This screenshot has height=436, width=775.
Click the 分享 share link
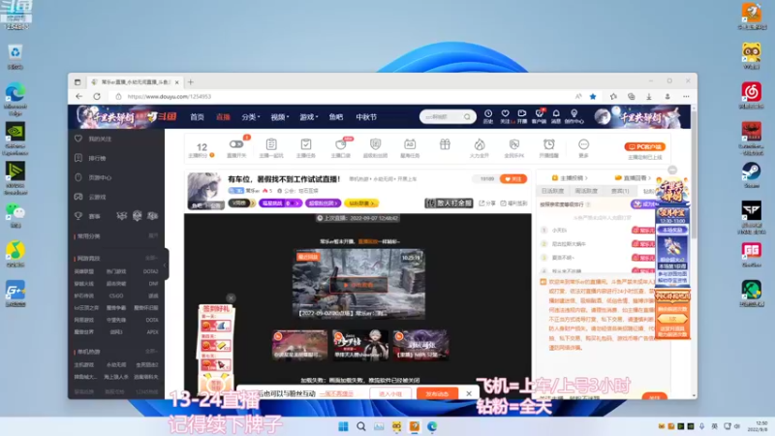pos(487,203)
